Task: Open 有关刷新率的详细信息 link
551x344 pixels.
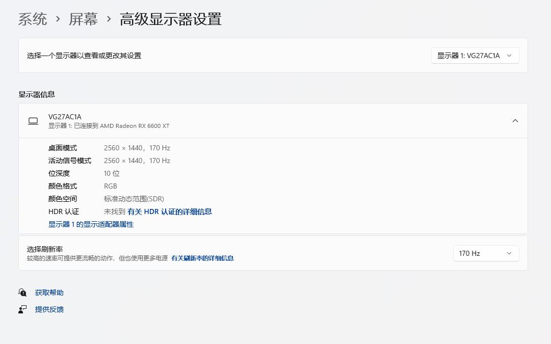Action: (x=202, y=258)
